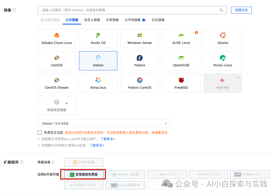Switch to the 云市场镜像 tab

pos(135,20)
